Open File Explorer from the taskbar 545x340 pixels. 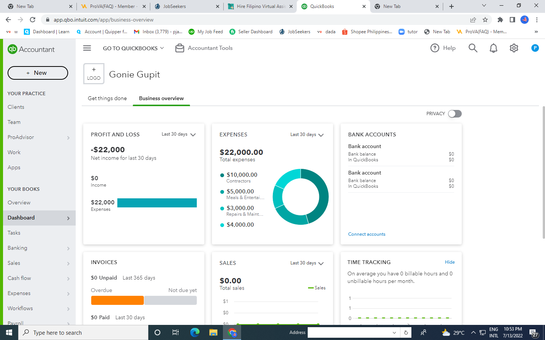click(213, 332)
